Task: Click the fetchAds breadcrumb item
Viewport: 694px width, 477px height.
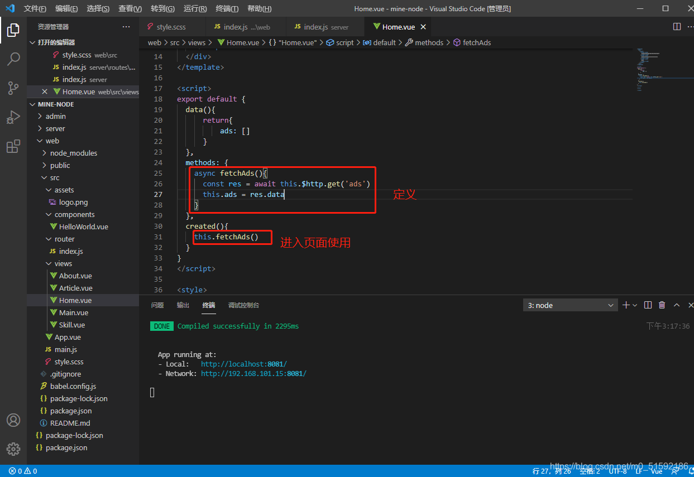Action: tap(472, 42)
